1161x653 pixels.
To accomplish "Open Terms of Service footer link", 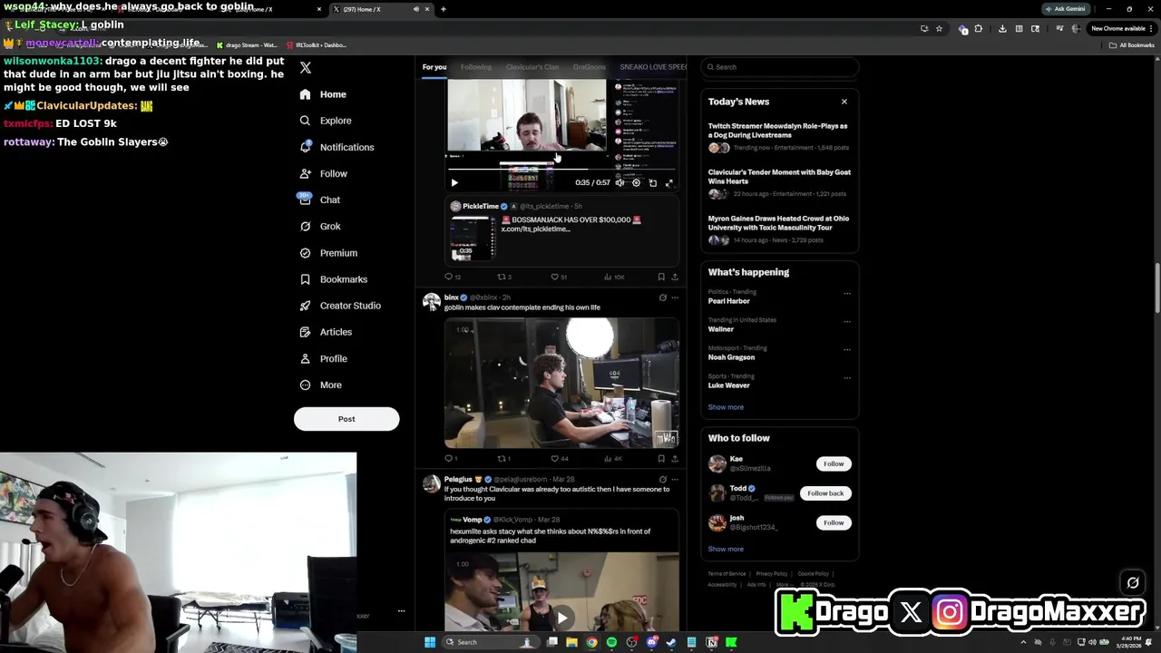I will [x=727, y=573].
